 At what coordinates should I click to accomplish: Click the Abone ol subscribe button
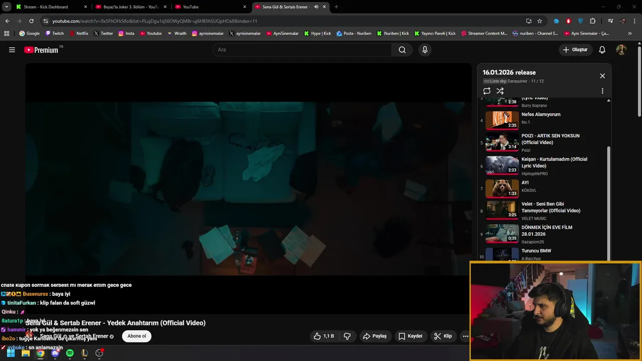(x=136, y=336)
